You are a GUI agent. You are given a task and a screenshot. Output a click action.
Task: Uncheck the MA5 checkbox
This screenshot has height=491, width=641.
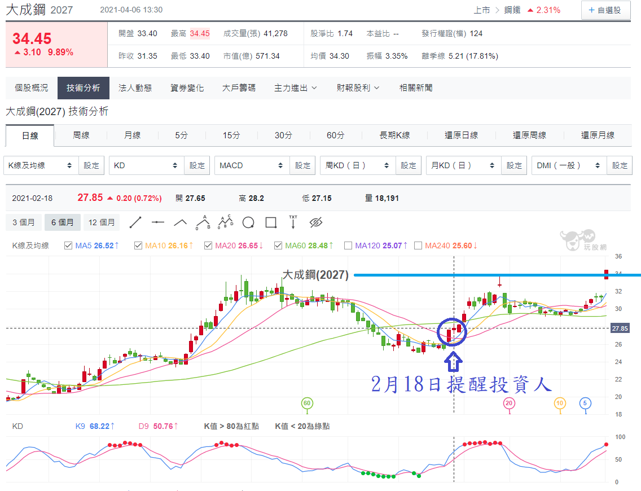[x=68, y=246]
